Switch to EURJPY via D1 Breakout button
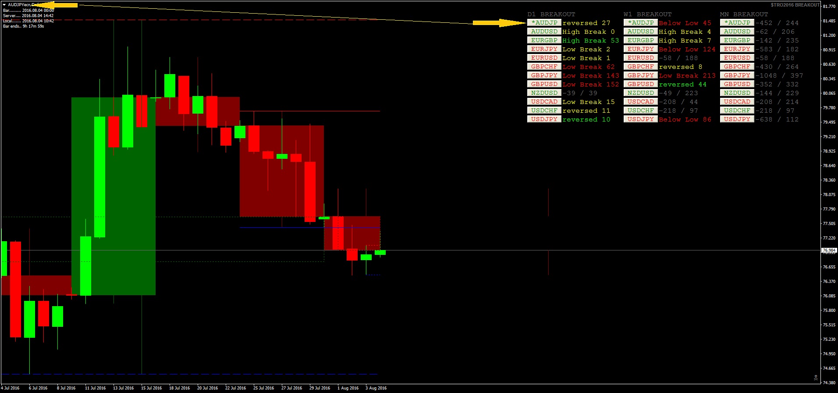The image size is (838, 393). (544, 49)
